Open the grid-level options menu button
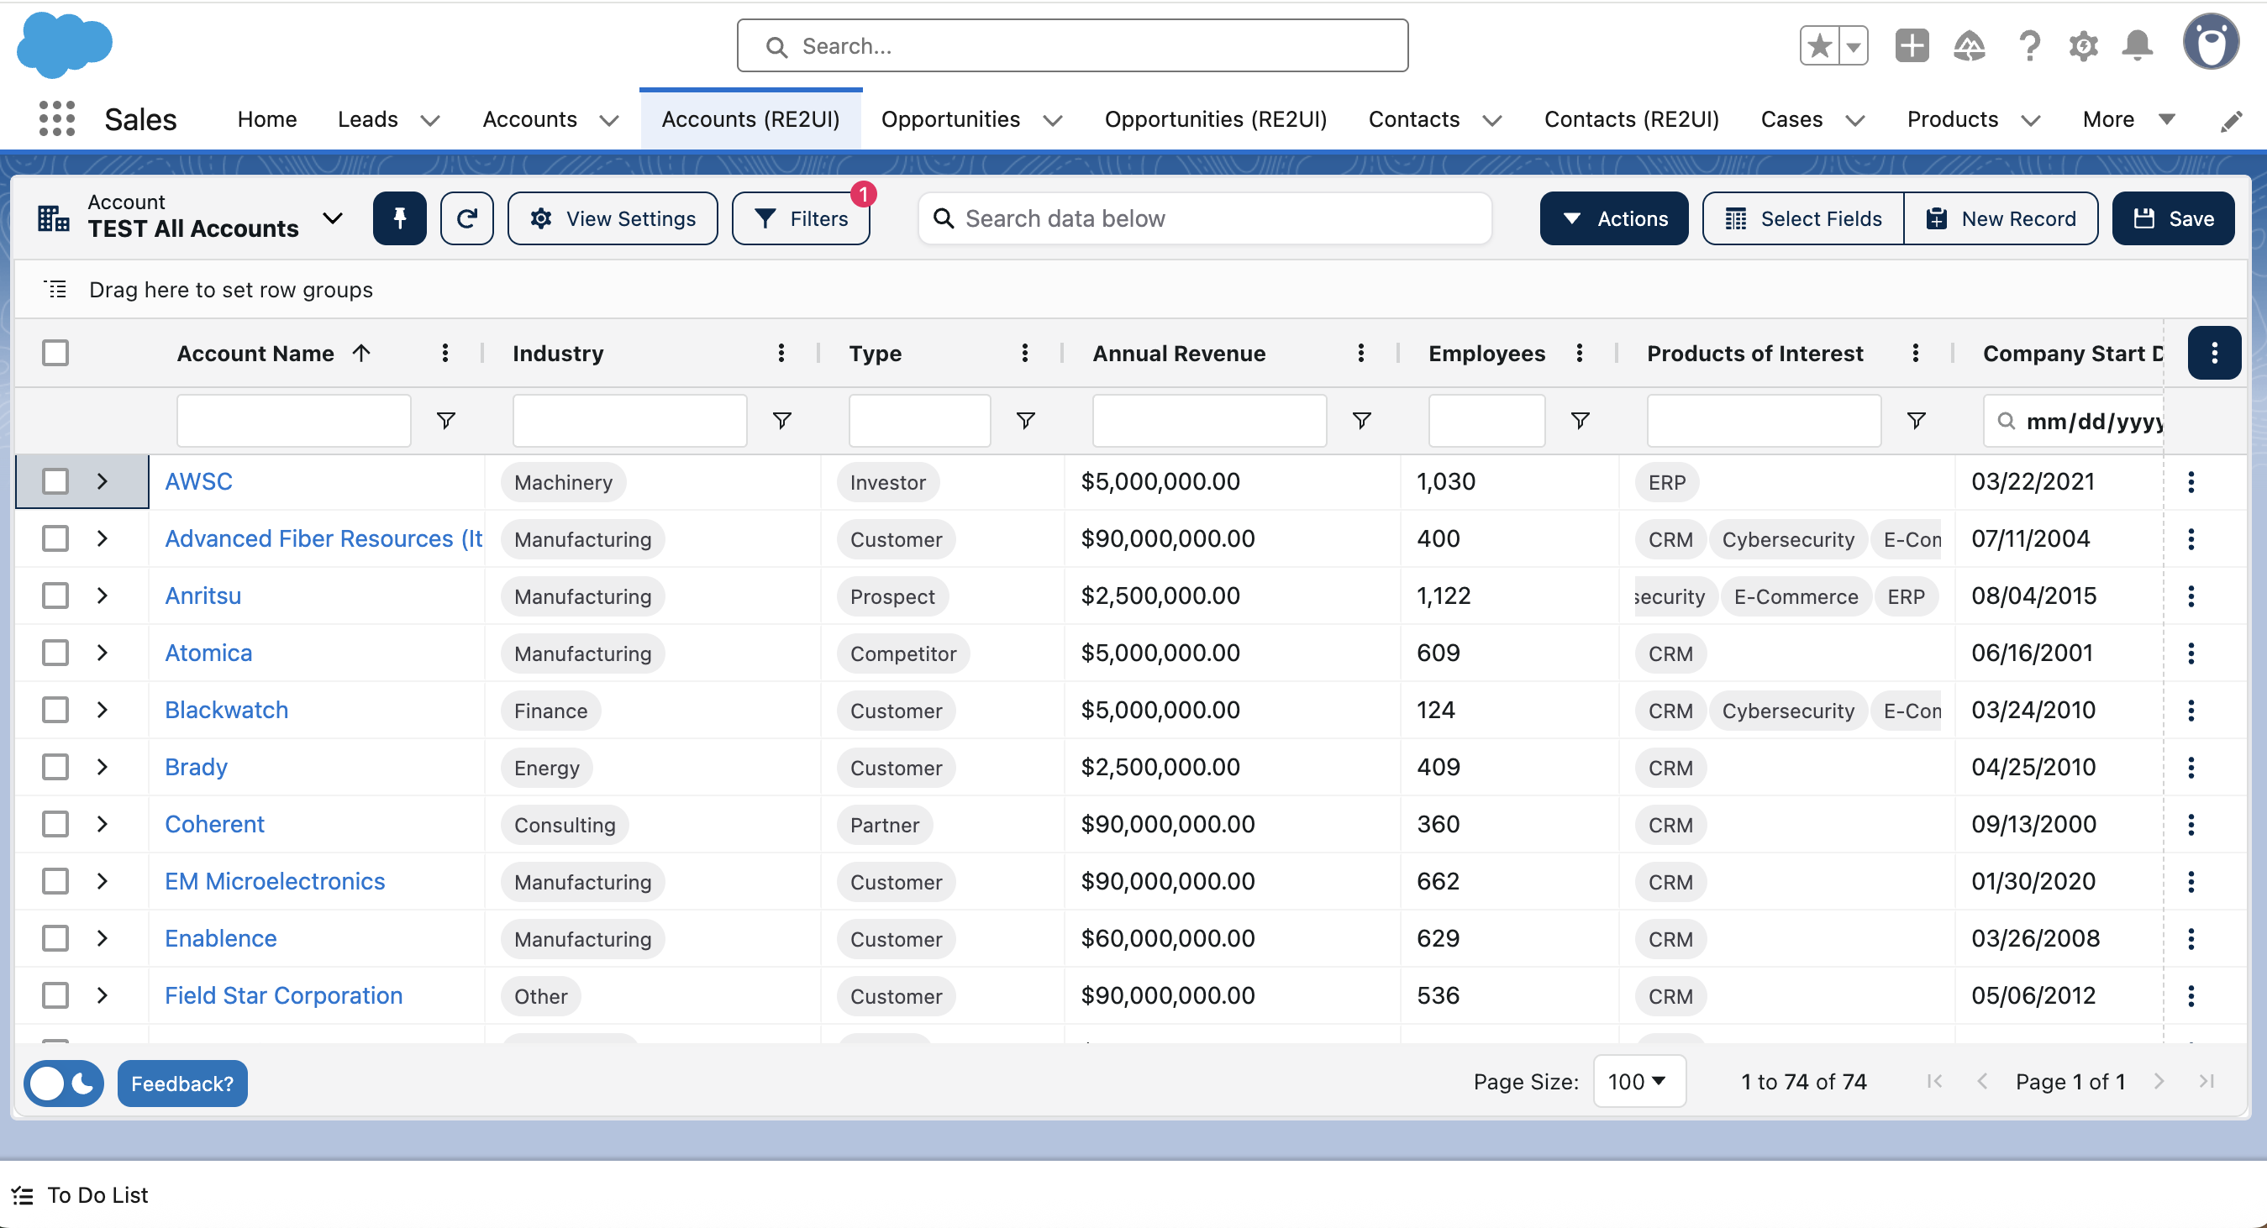This screenshot has height=1228, width=2267. (2213, 353)
